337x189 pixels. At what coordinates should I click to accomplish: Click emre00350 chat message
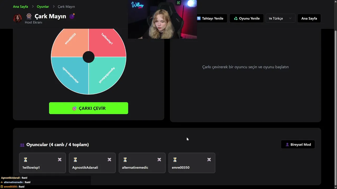[x=13, y=187]
